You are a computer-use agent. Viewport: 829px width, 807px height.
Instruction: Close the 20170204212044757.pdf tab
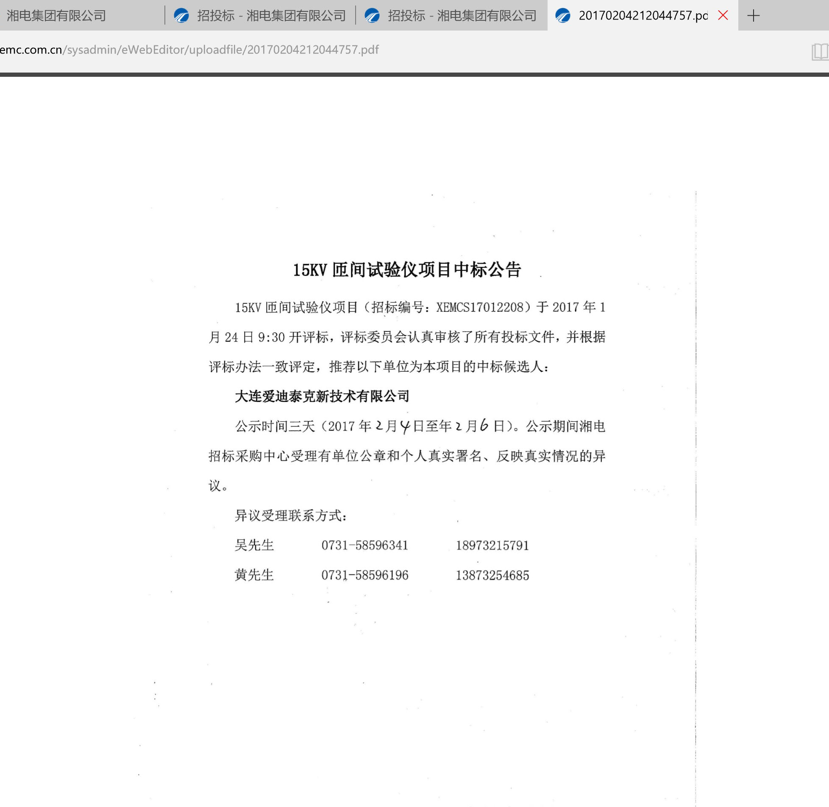coord(723,16)
